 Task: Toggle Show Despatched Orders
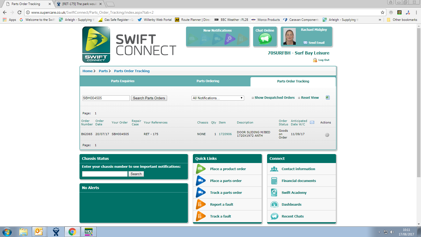click(274, 98)
